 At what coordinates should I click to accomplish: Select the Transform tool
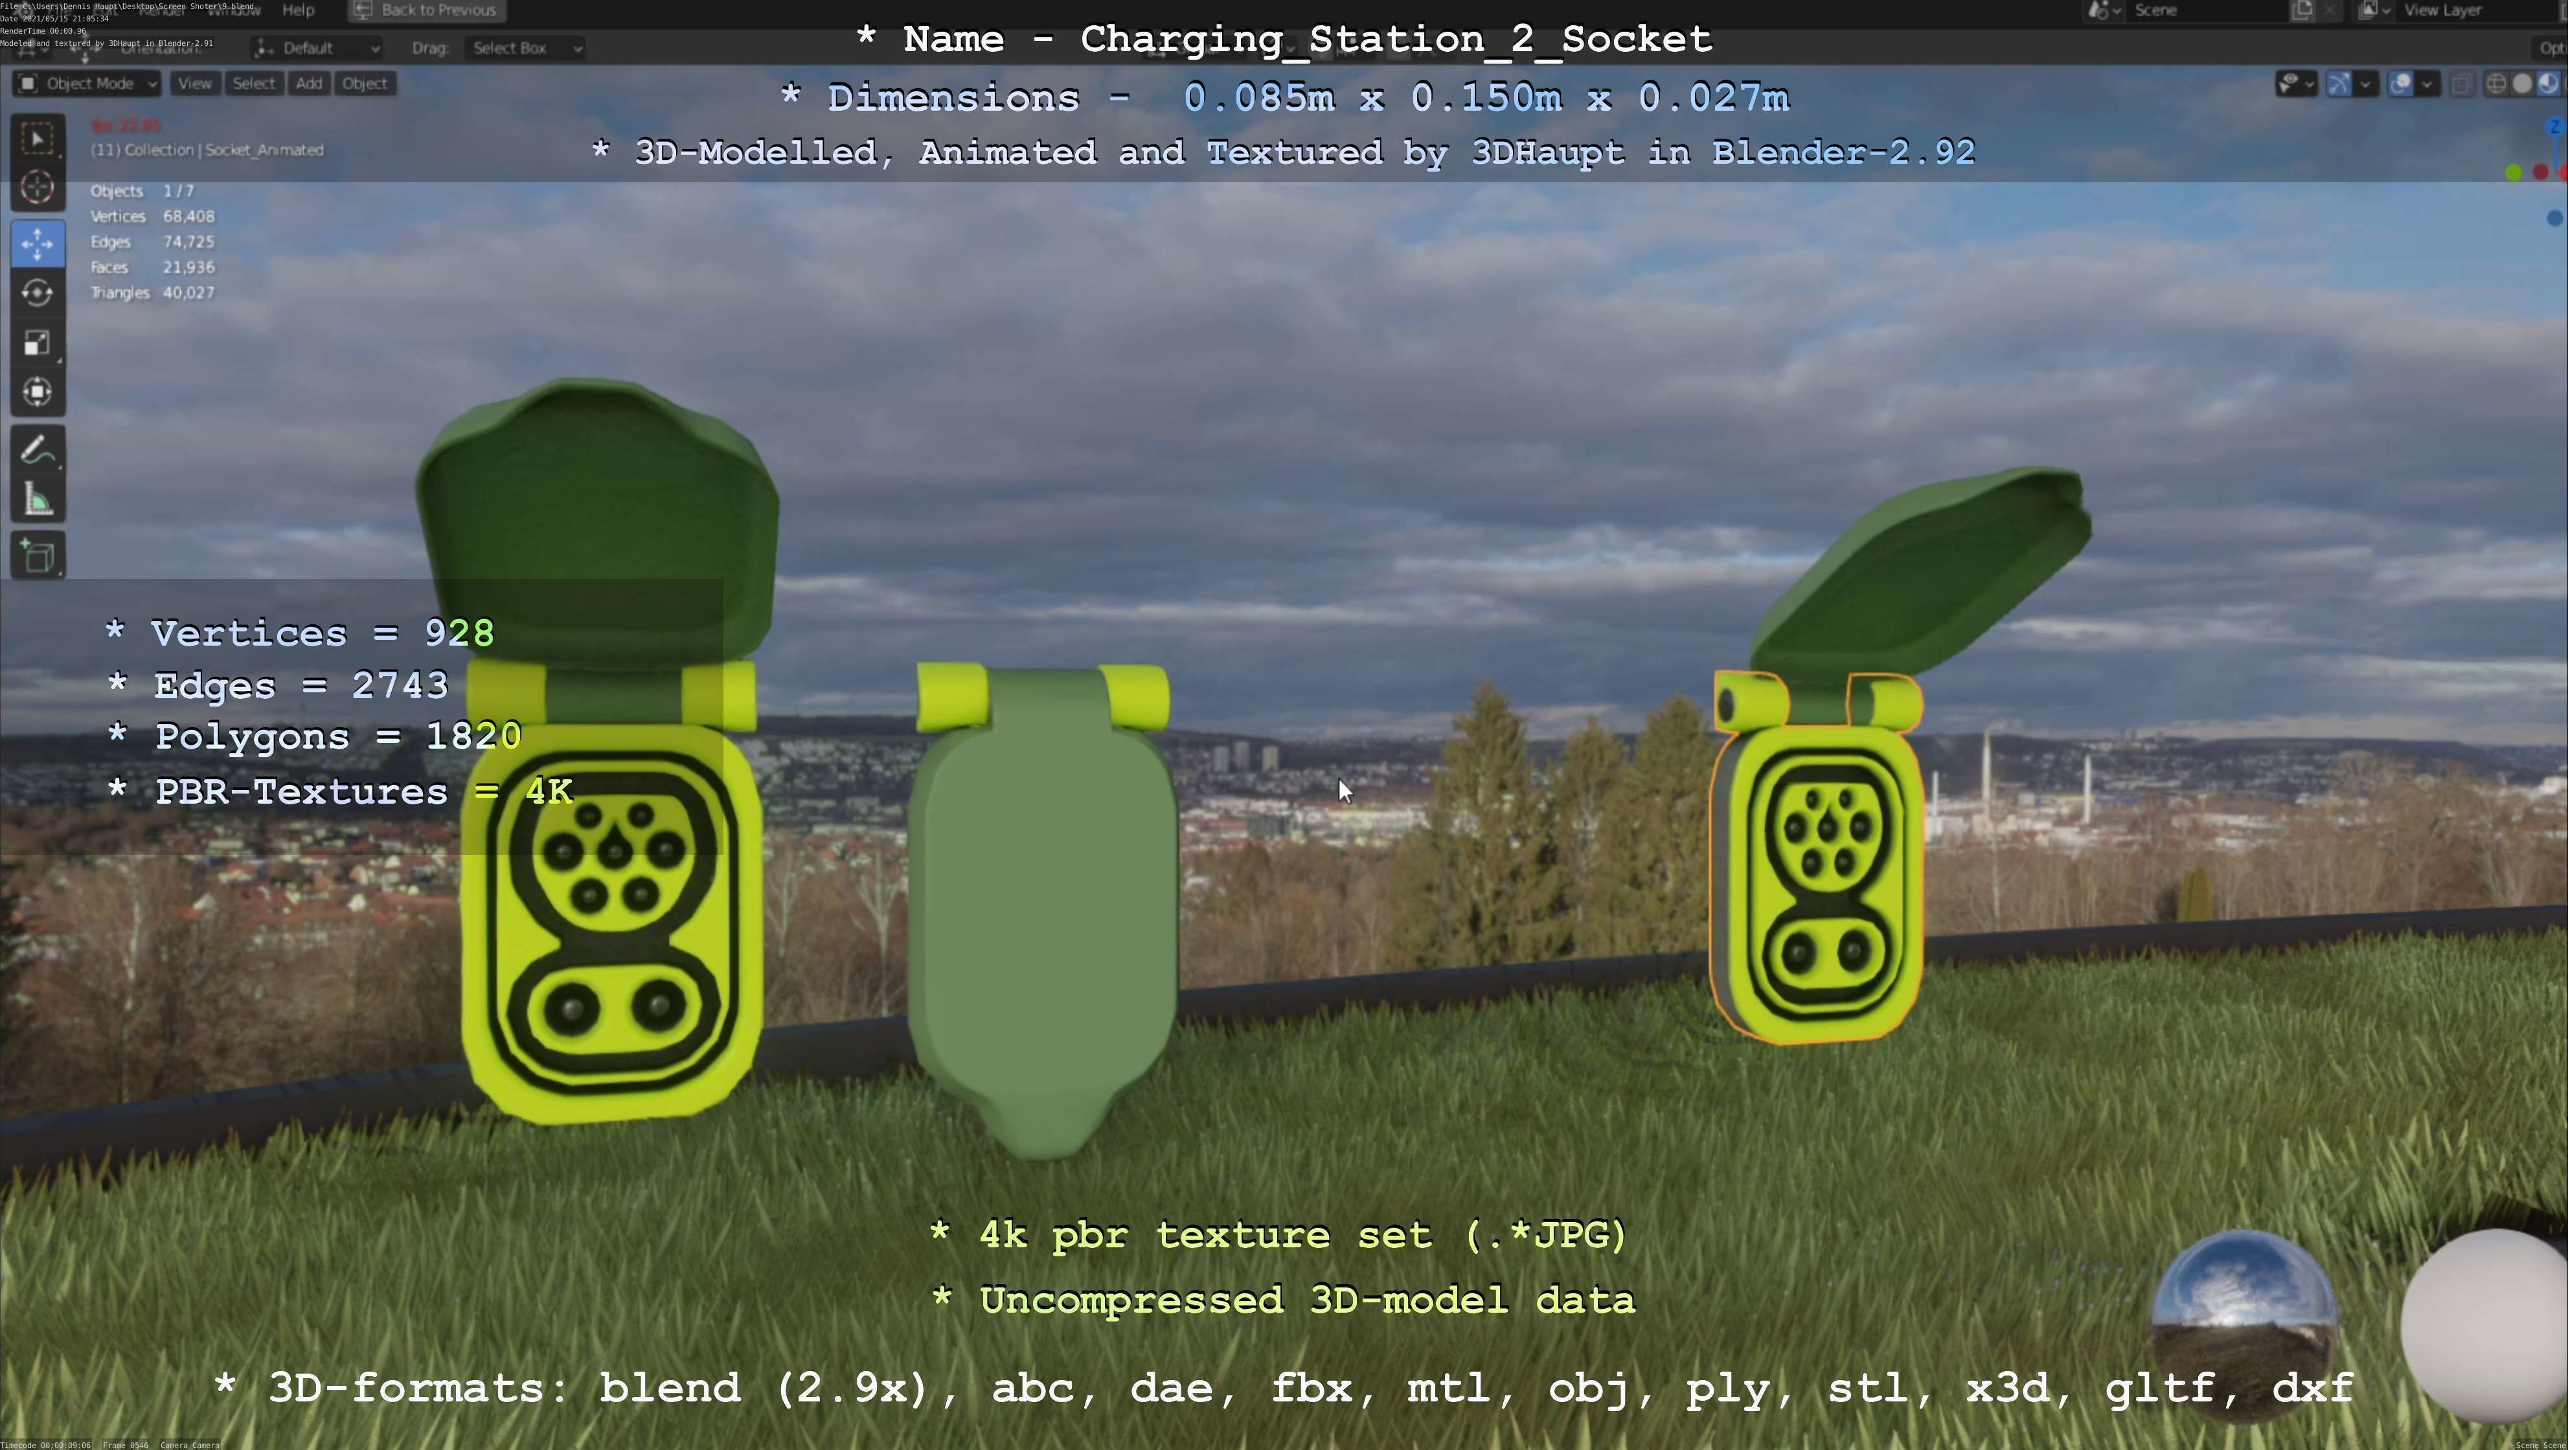(38, 392)
